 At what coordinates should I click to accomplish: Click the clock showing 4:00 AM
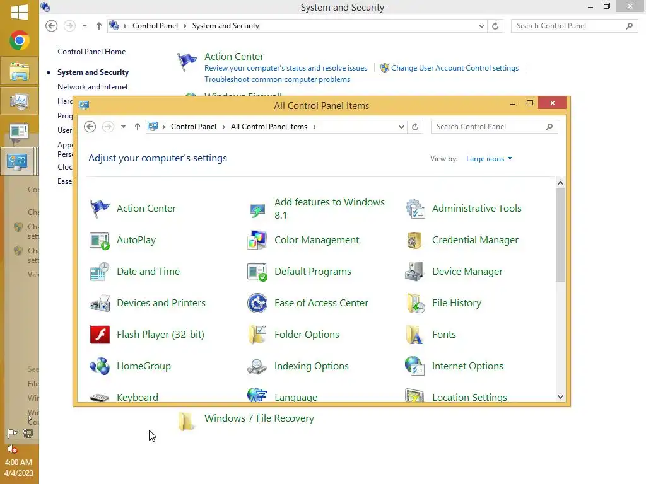(18, 462)
